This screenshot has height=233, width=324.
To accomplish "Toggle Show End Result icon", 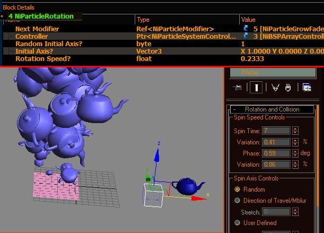I will pyautogui.click(x=256, y=88).
